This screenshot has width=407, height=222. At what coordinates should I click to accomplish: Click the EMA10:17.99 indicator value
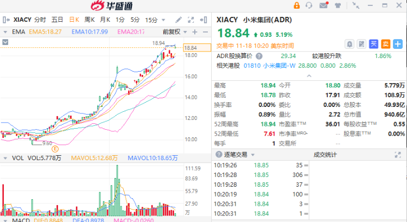(90, 32)
